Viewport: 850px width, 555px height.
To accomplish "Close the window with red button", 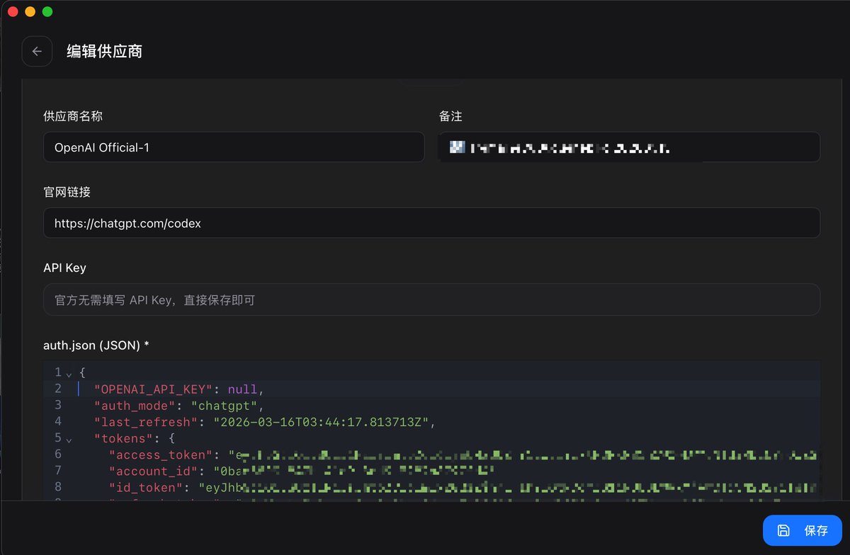I will (13, 11).
